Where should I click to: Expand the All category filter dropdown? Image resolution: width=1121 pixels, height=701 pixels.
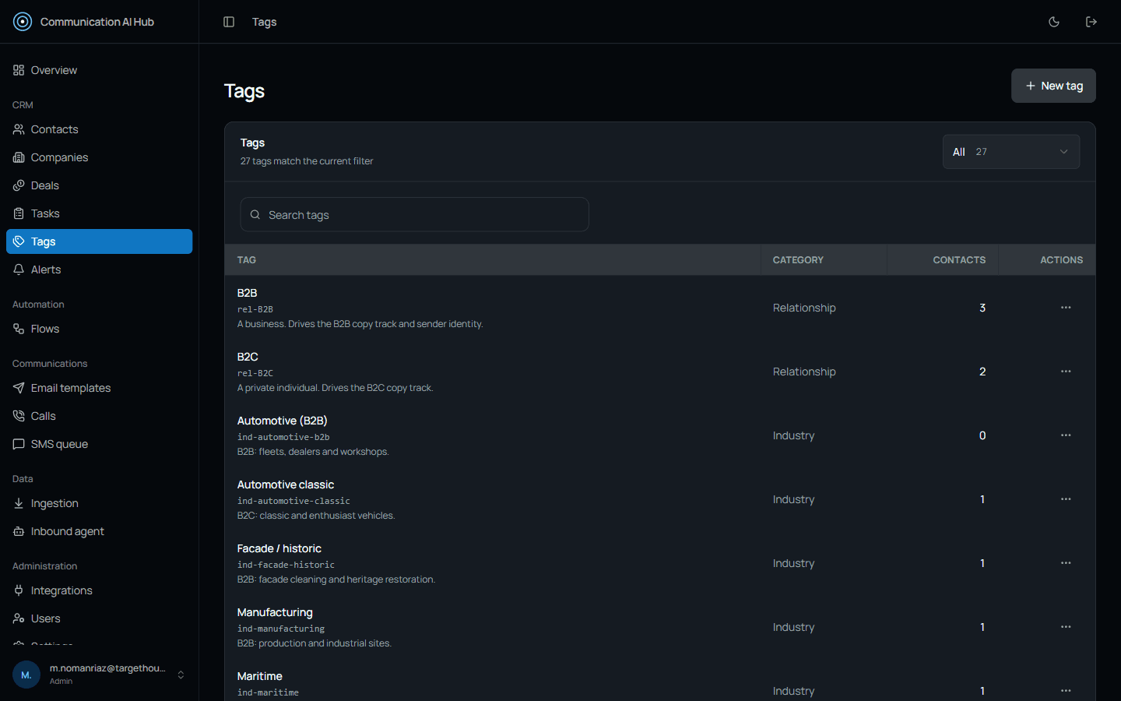point(1010,152)
